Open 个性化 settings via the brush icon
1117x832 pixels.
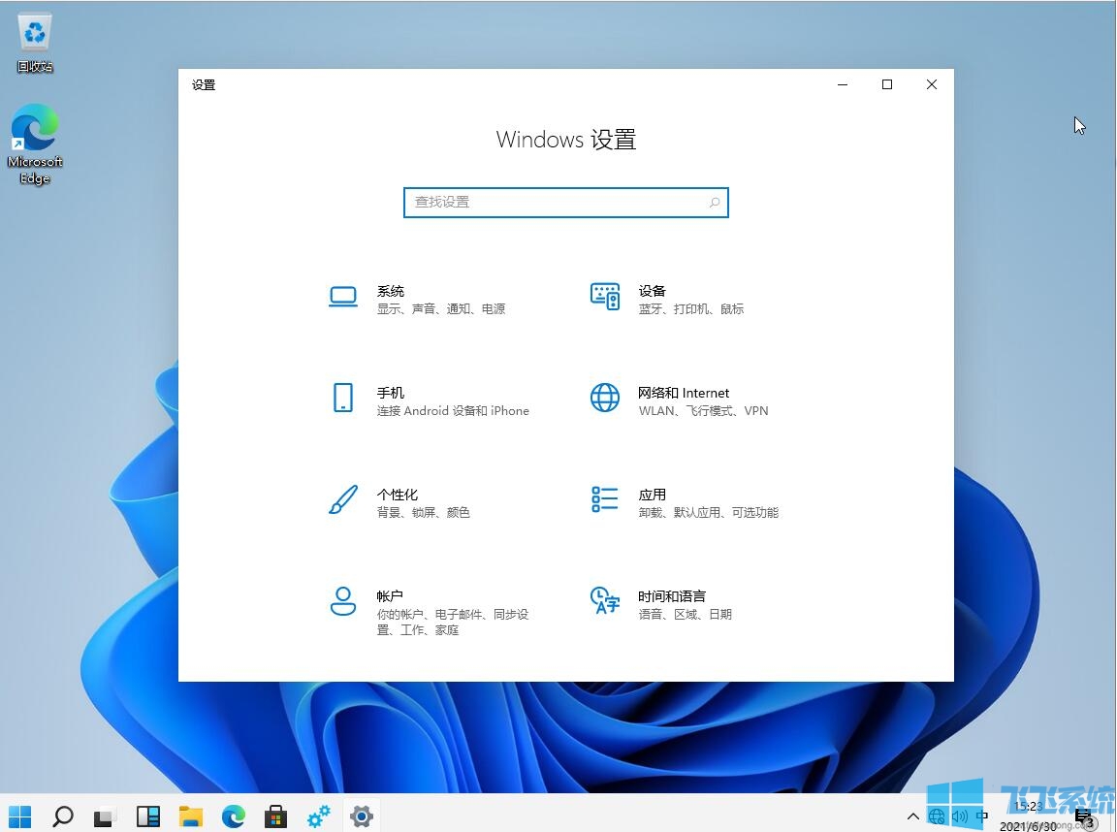click(343, 499)
